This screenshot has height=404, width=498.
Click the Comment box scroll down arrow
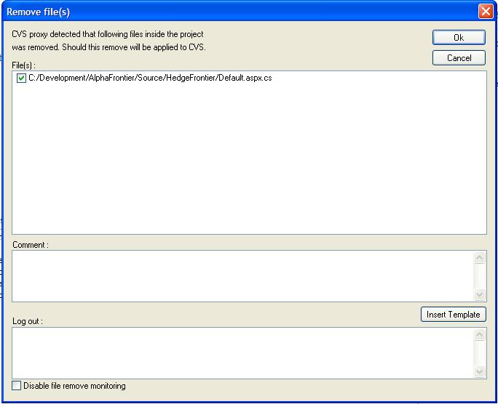click(479, 294)
